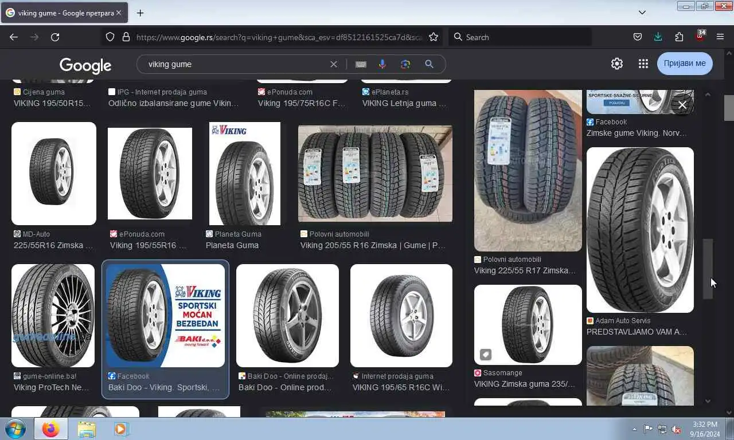Open the Windows Start menu
734x440 pixels.
coord(15,429)
